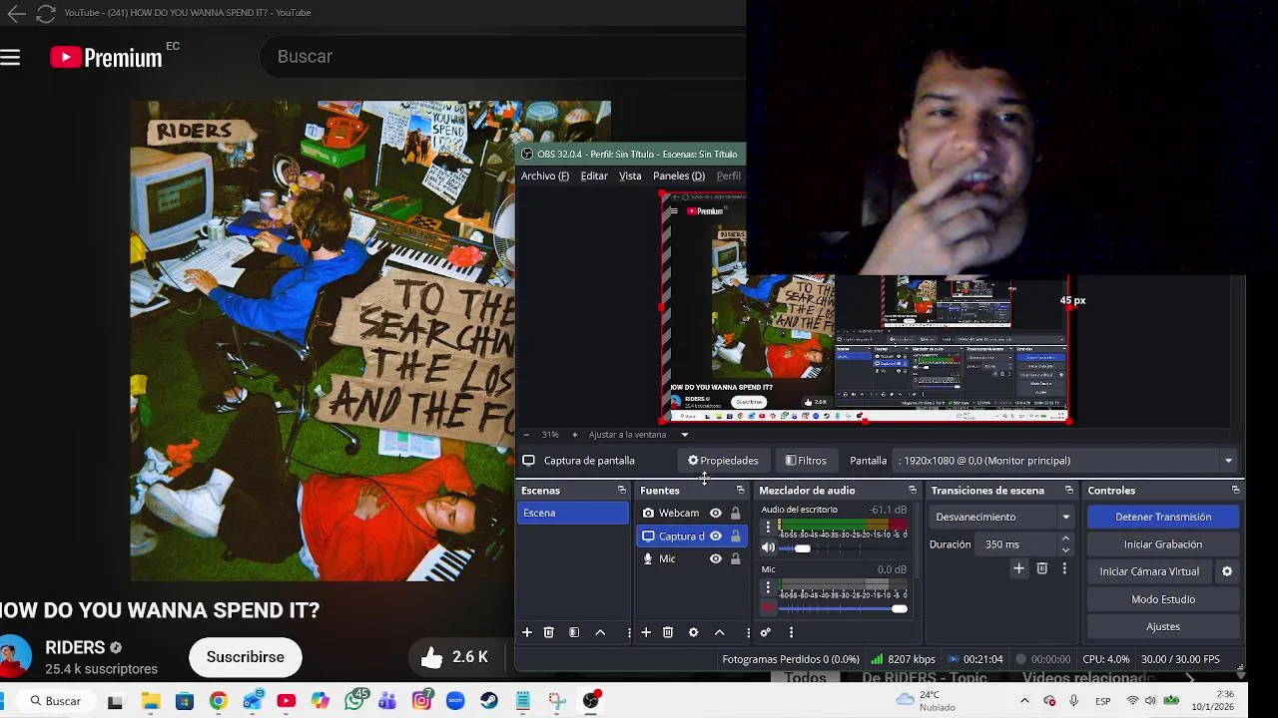
Task: Add a new scene with the plus button
Action: [x=527, y=632]
